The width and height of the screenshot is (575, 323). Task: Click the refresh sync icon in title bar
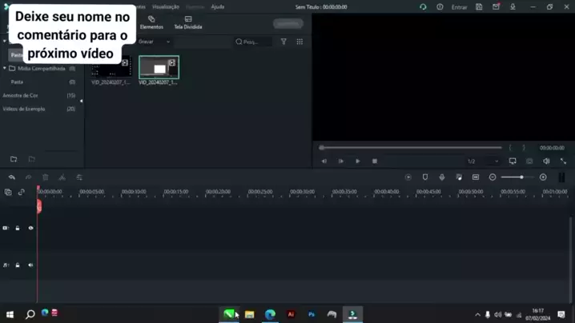click(x=423, y=7)
